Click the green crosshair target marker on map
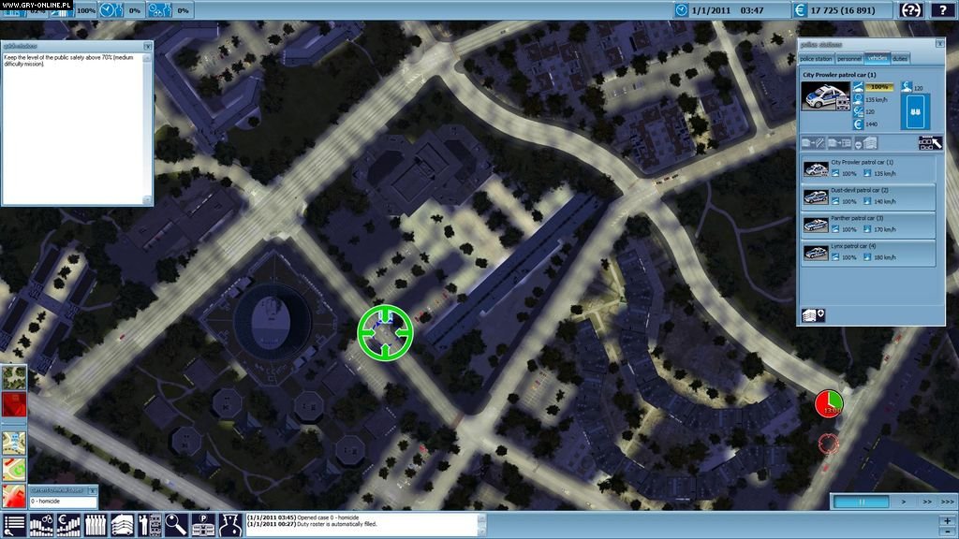Viewport: 959px width, 539px height. point(385,332)
